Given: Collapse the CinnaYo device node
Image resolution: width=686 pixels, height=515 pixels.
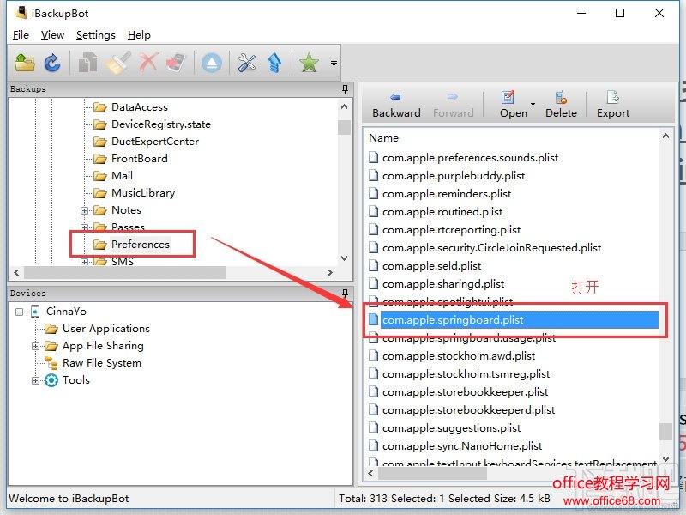Looking at the screenshot, I should pyautogui.click(x=20, y=312).
